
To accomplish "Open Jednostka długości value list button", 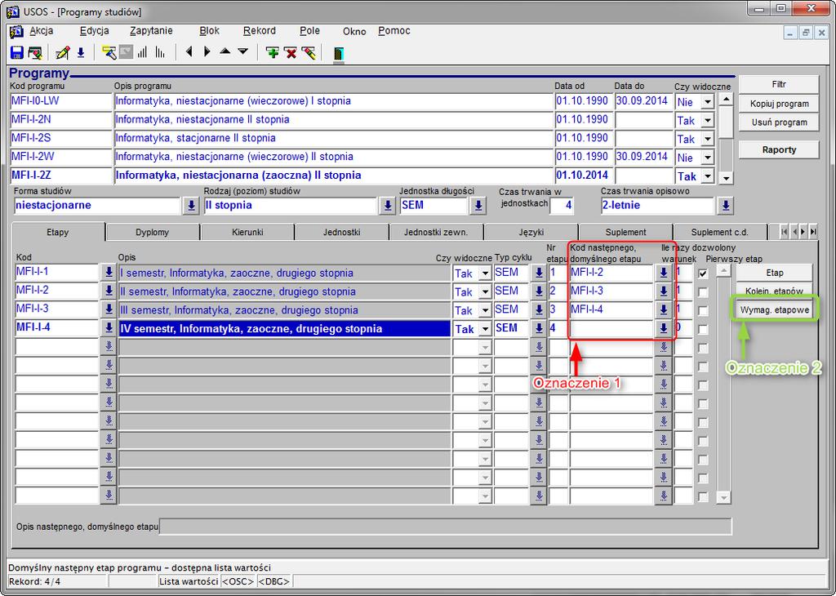I will point(478,206).
